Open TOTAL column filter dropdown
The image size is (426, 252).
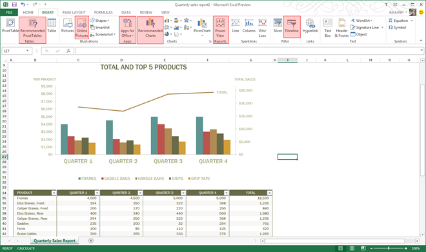pyautogui.click(x=270, y=193)
